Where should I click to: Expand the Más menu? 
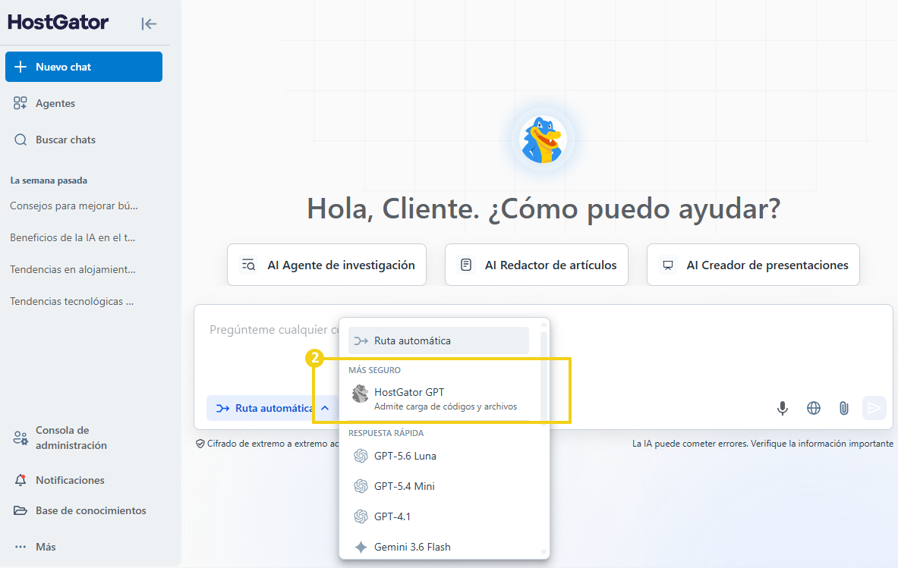(x=46, y=547)
